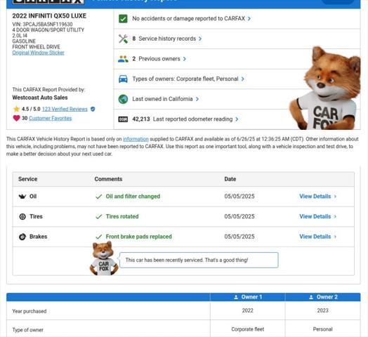Select the Owner 1 column header
Viewport: 368px width, 337px height.
point(248,297)
